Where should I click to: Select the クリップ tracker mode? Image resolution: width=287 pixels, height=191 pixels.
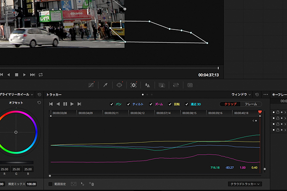230,104
